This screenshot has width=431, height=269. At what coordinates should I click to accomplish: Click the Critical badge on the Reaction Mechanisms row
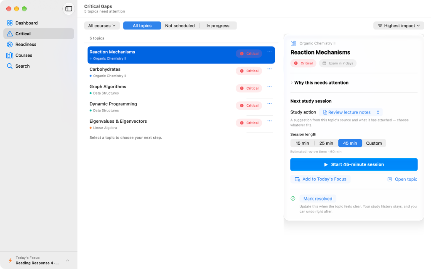[x=249, y=53]
